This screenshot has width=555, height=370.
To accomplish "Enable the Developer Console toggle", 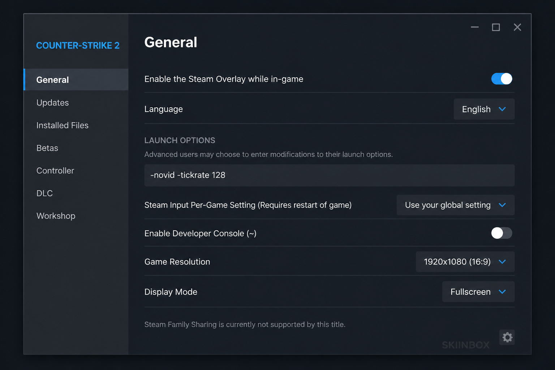I will 502,233.
